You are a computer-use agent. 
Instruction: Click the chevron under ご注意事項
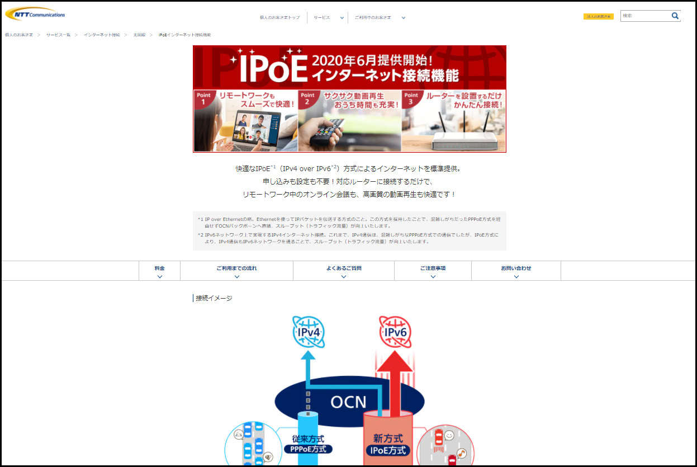pos(433,276)
